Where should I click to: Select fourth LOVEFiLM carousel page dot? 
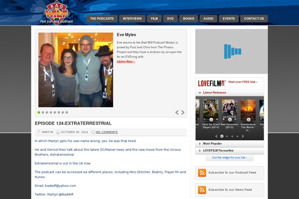(x=237, y=136)
